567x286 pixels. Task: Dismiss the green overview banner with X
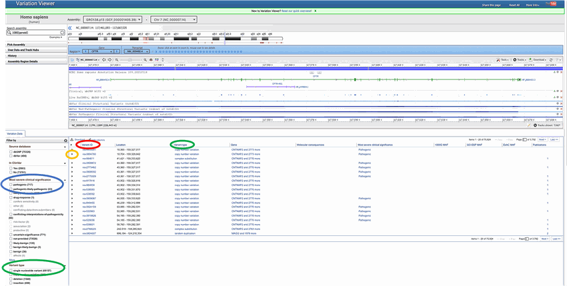tap(316, 11)
